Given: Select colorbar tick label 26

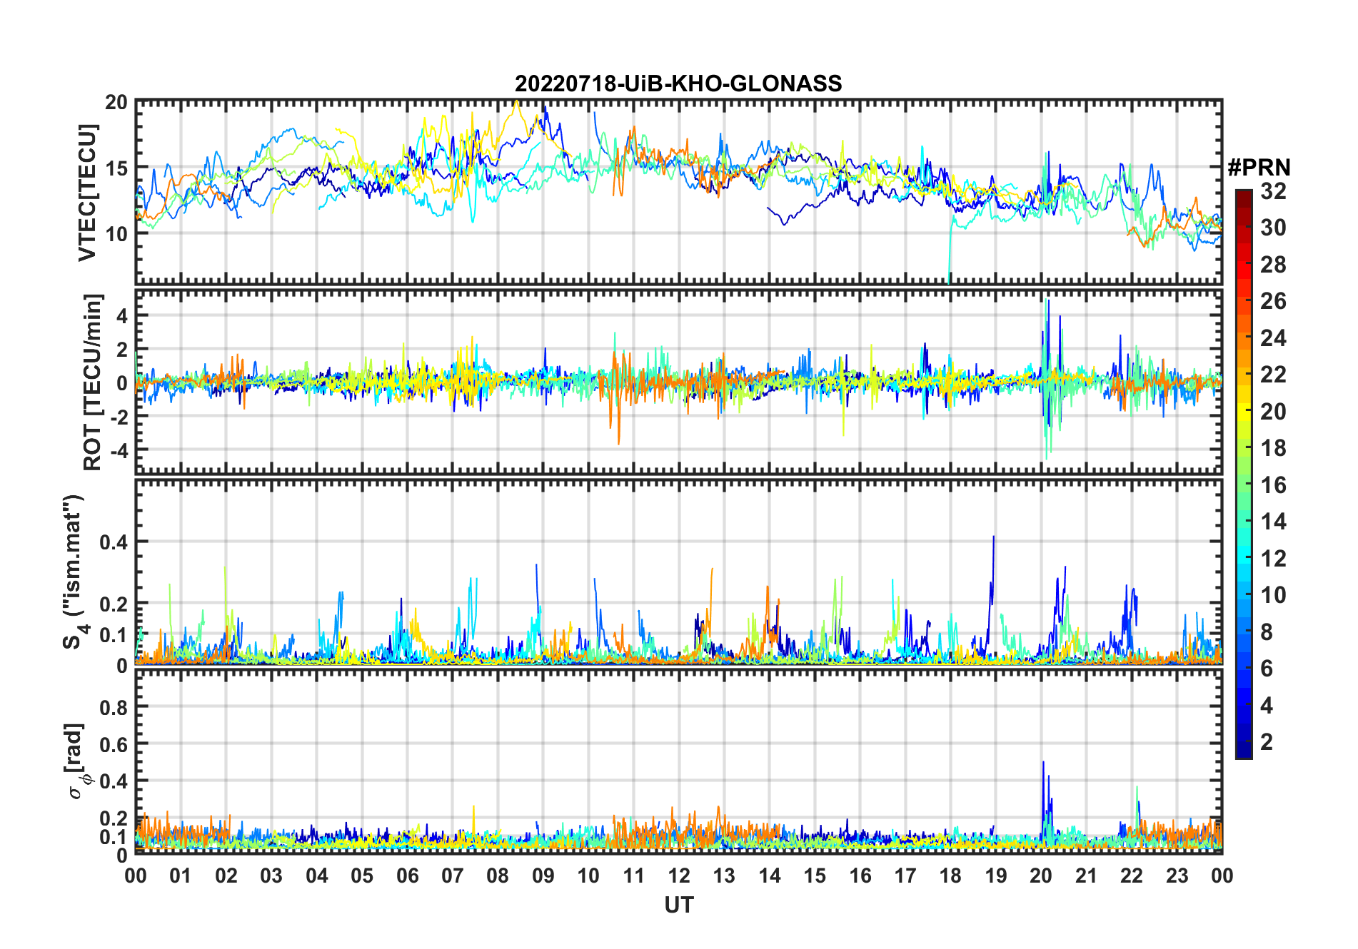Looking at the screenshot, I should pyautogui.click(x=1273, y=301).
